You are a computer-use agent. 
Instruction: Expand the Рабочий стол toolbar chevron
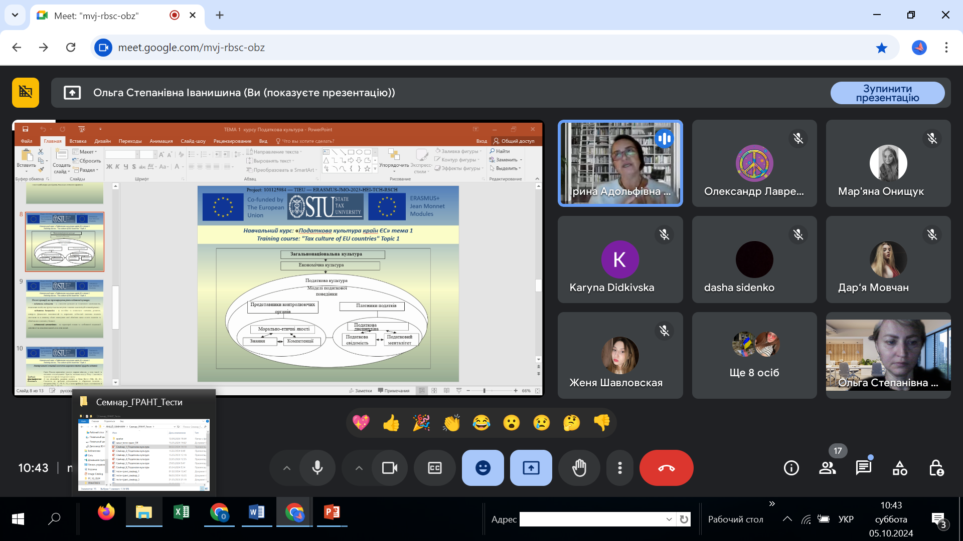pos(772,503)
